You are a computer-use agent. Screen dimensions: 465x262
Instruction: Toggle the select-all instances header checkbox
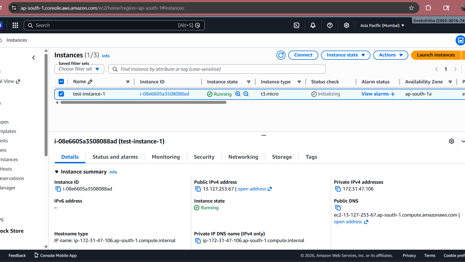(61, 82)
